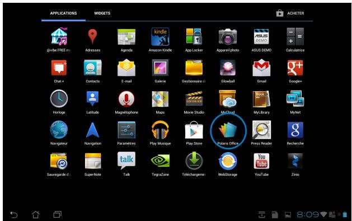The image size is (352, 221).
Task: Tap the SD card notification icon
Action: point(275,215)
